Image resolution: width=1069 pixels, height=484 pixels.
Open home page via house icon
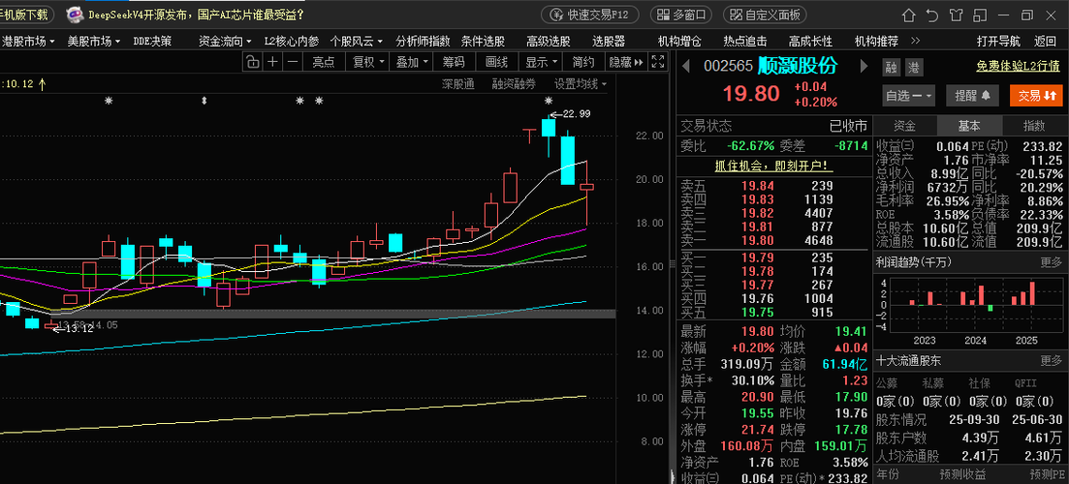[x=908, y=15]
